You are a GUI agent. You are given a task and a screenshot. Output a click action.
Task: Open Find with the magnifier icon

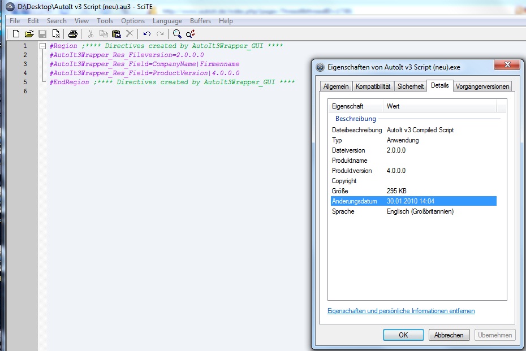tap(177, 34)
